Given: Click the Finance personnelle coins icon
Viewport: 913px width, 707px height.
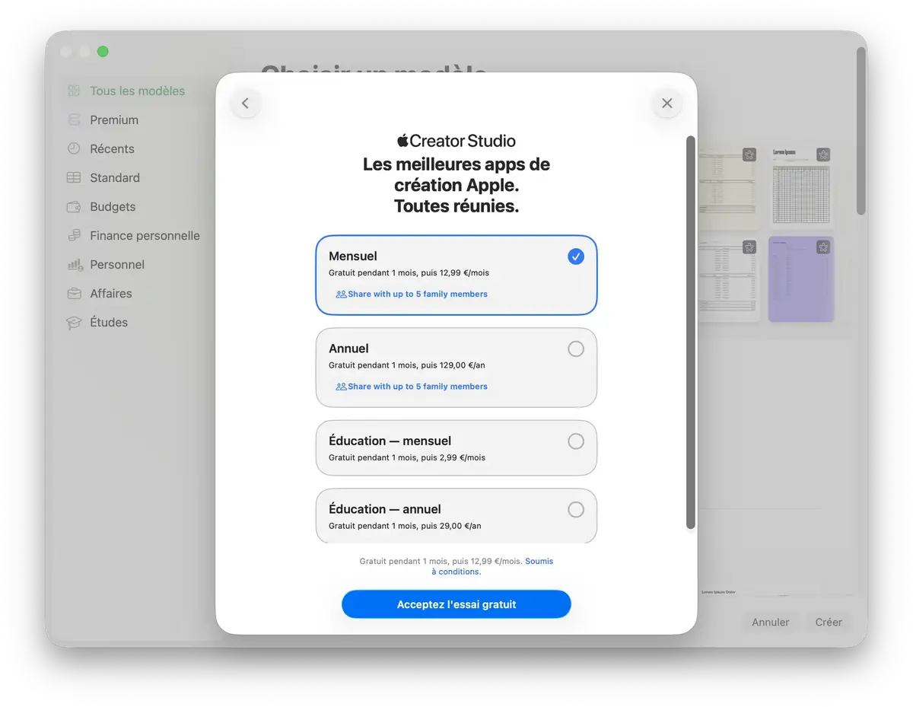Looking at the screenshot, I should 74,236.
